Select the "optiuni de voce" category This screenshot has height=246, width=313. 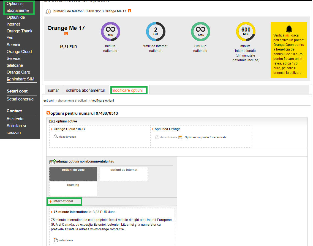click(73, 174)
